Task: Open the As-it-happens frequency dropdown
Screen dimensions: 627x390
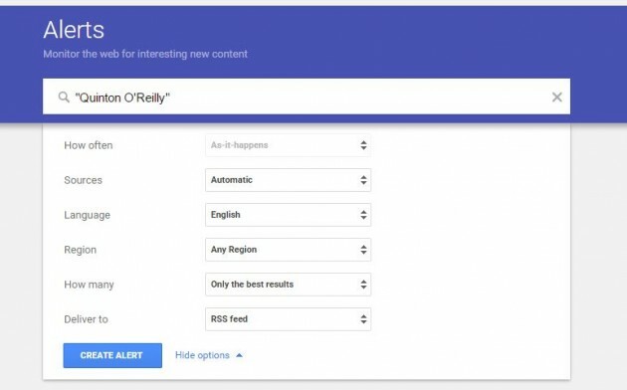Action: (x=288, y=145)
